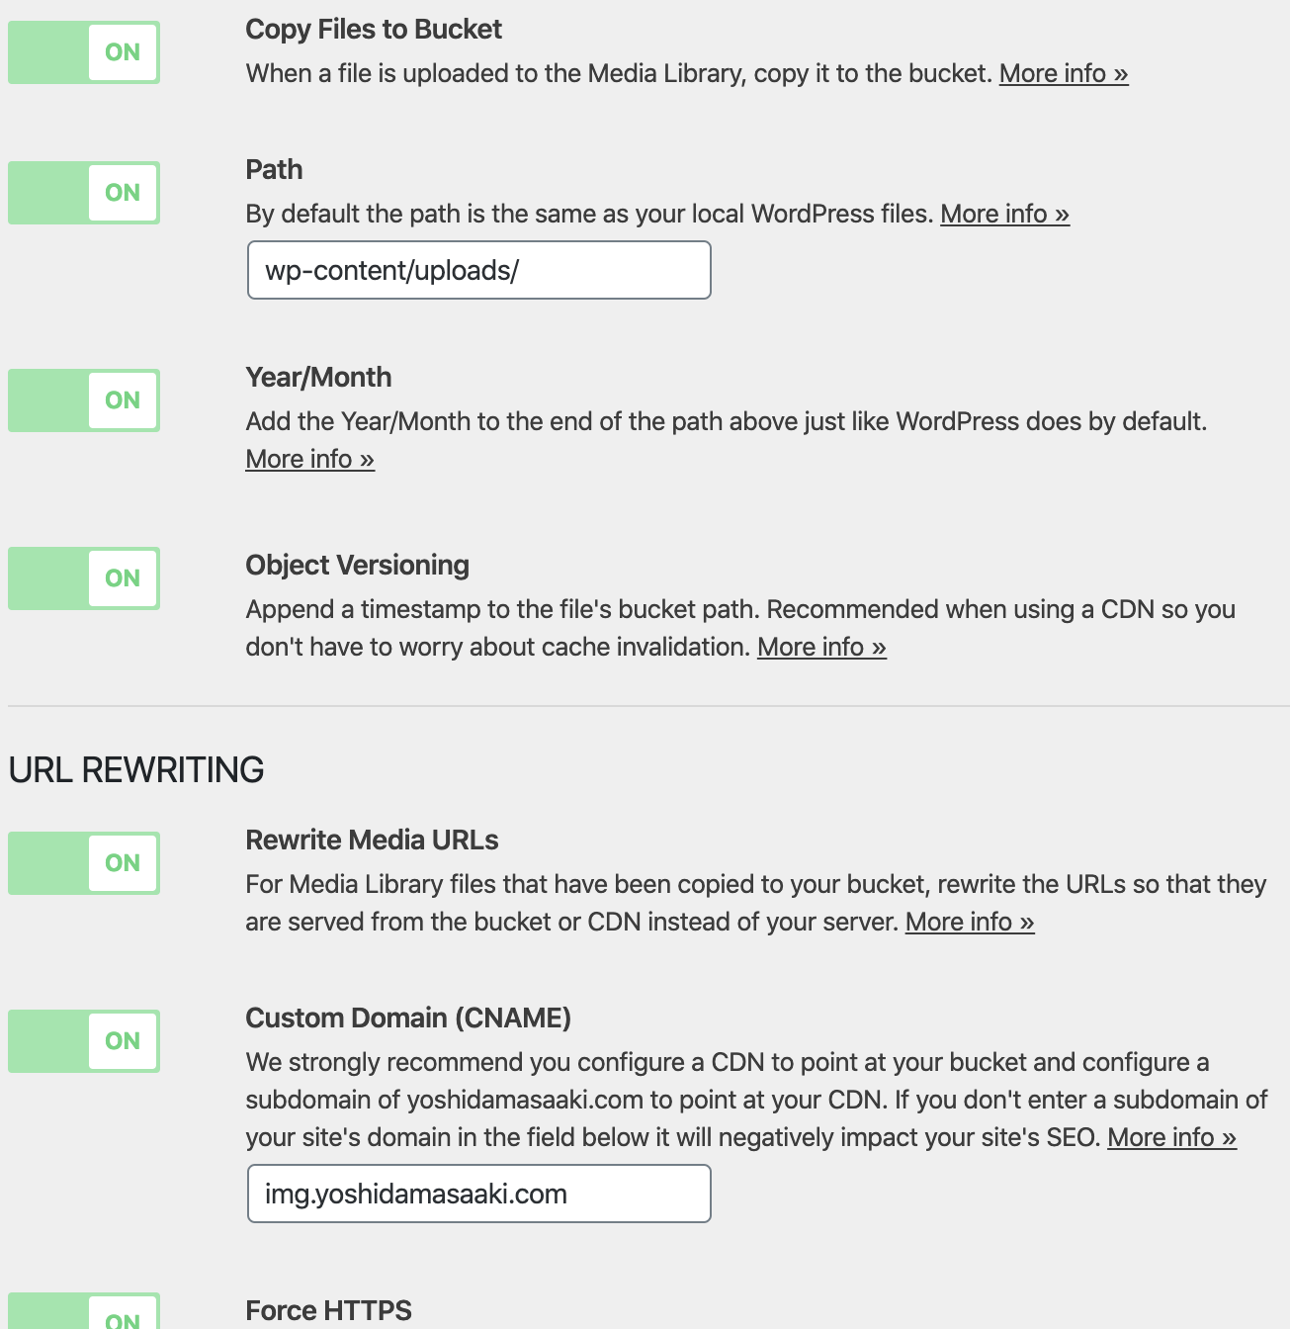This screenshot has height=1329, width=1290.
Task: View More info about Object Versioning
Action: click(821, 648)
